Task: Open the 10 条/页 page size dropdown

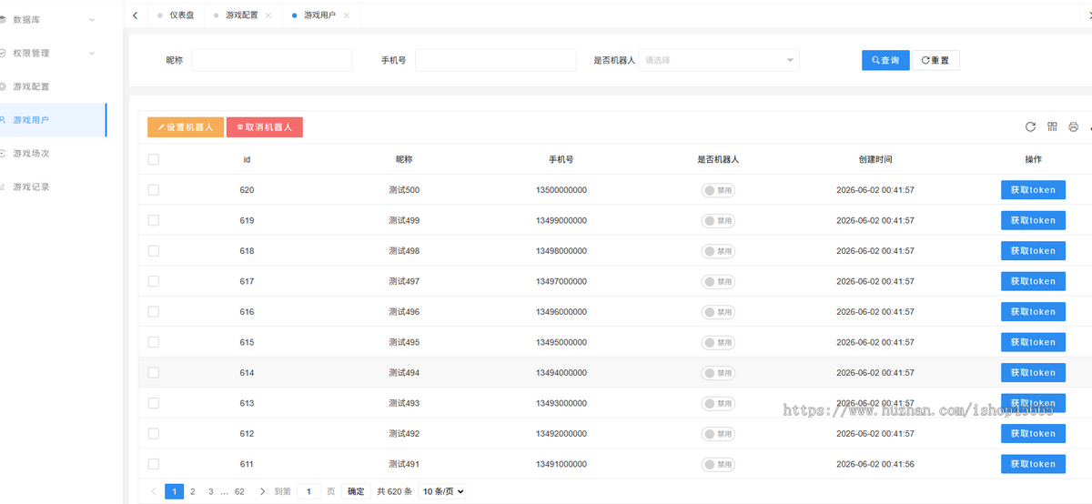Action: pos(442,491)
